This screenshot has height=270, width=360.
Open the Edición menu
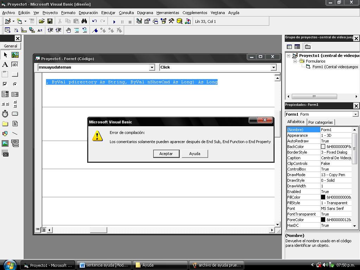click(24, 13)
